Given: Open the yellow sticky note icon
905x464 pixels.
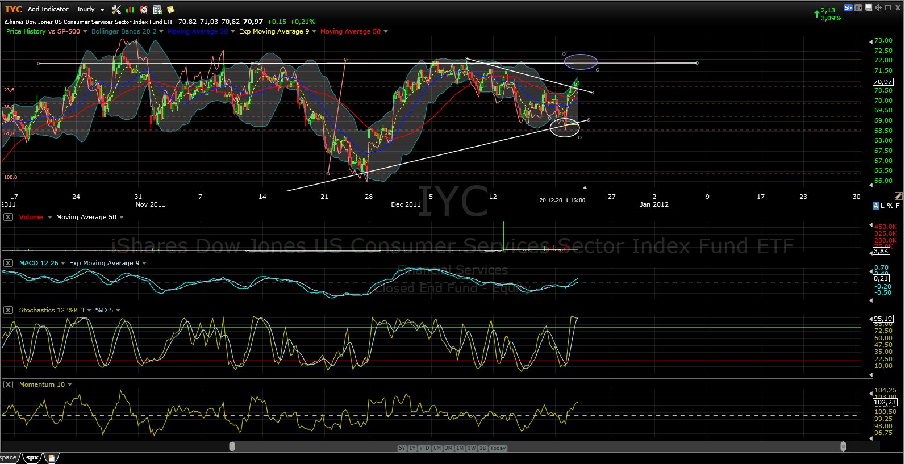Looking at the screenshot, I should (x=170, y=9).
